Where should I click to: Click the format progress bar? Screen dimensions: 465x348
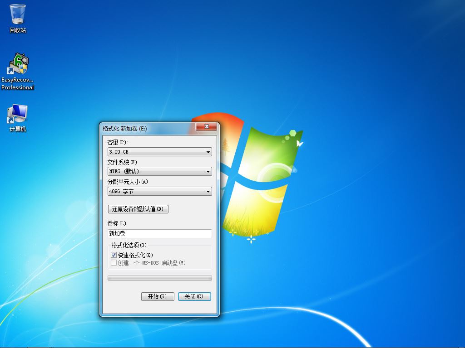(159, 278)
